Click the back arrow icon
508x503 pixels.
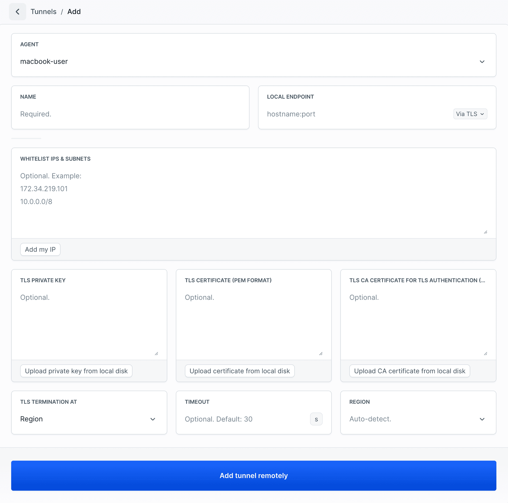17,12
